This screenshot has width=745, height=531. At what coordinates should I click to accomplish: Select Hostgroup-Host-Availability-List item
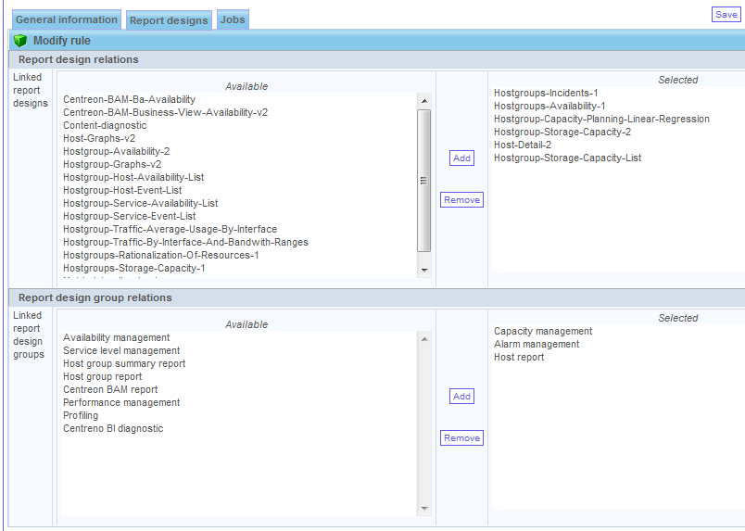pyautogui.click(x=133, y=177)
